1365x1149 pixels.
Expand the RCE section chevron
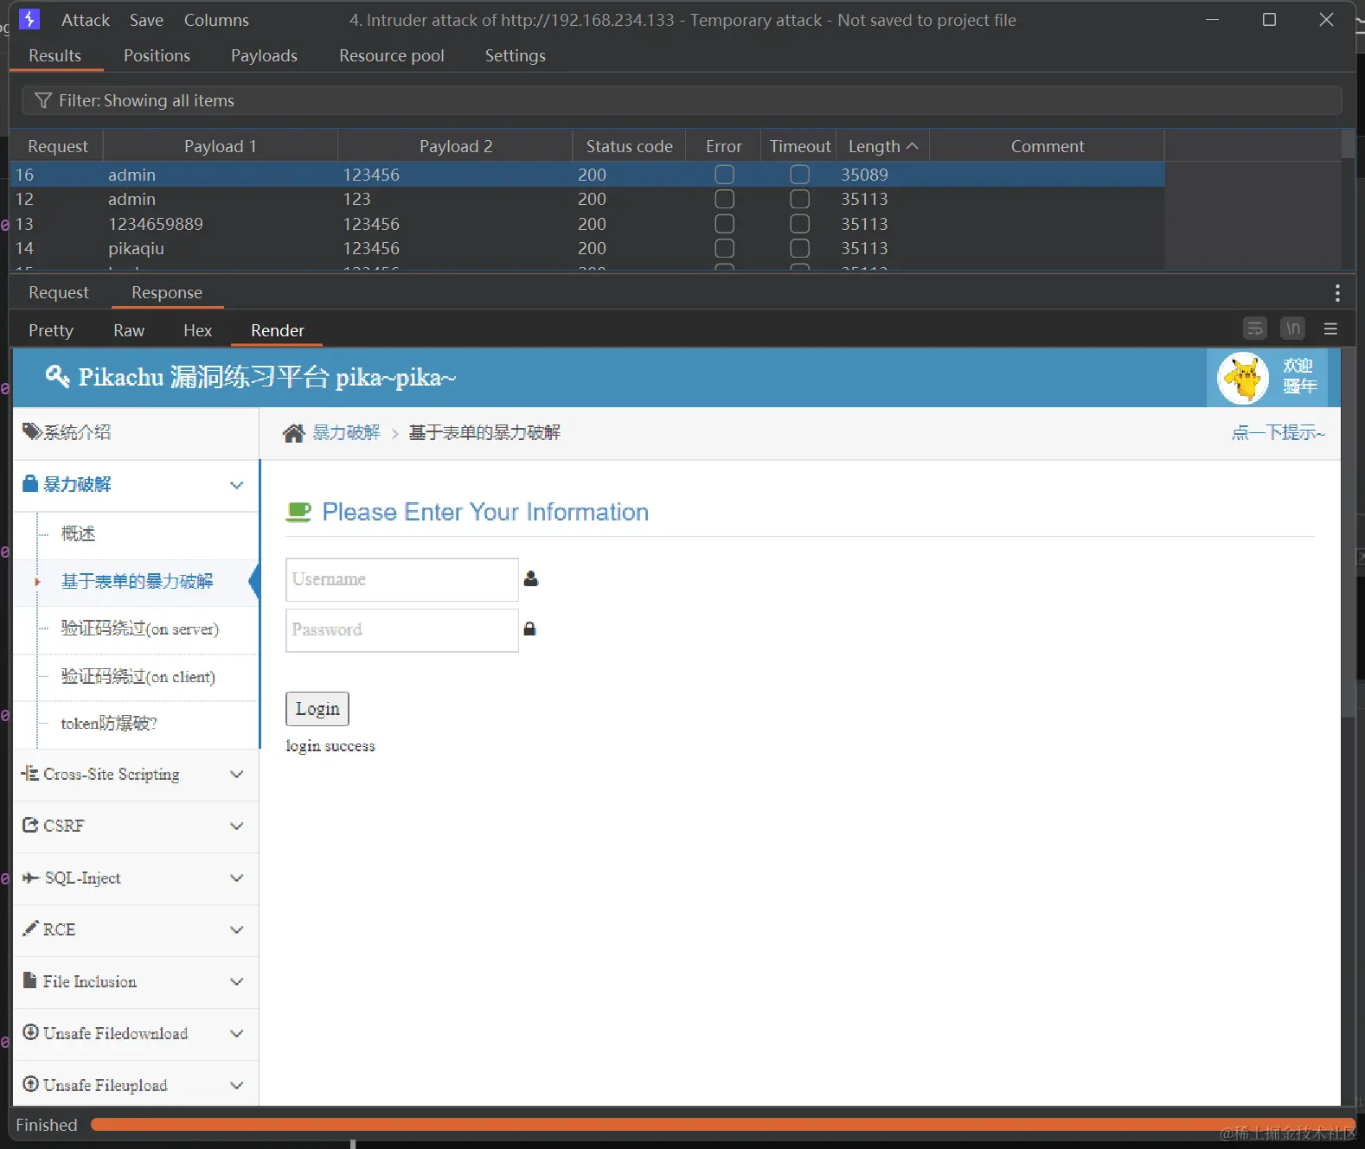tap(236, 930)
